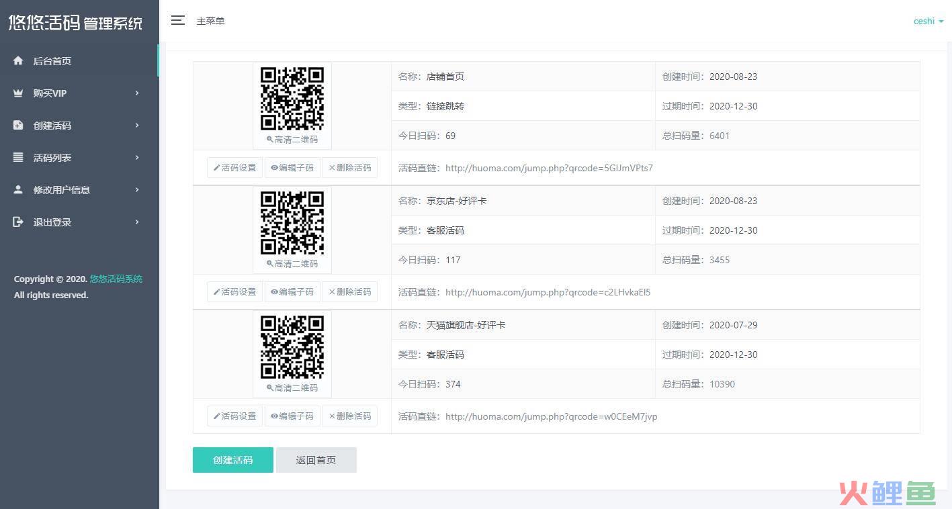Click today's scan count 374
Screen dimensions: 952x509
point(453,384)
